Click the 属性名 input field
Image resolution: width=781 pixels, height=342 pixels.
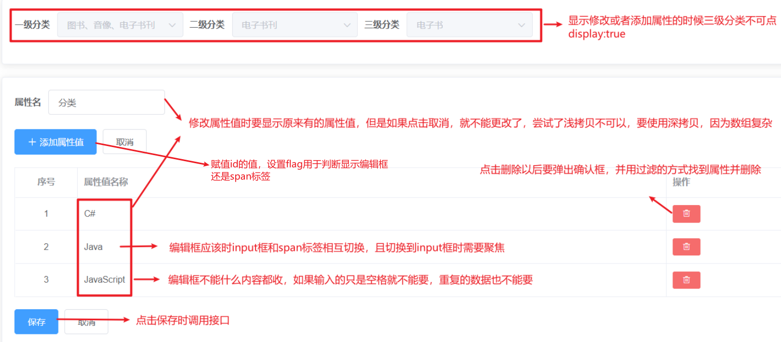click(x=107, y=102)
